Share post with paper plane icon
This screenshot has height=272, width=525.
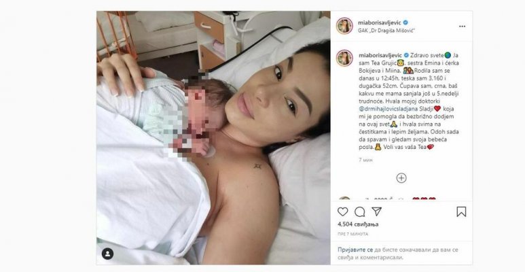point(377,211)
